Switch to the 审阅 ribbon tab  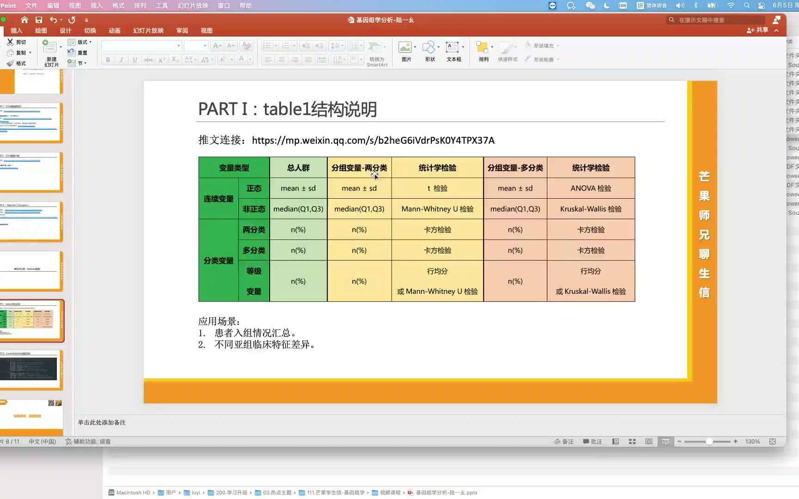point(182,30)
